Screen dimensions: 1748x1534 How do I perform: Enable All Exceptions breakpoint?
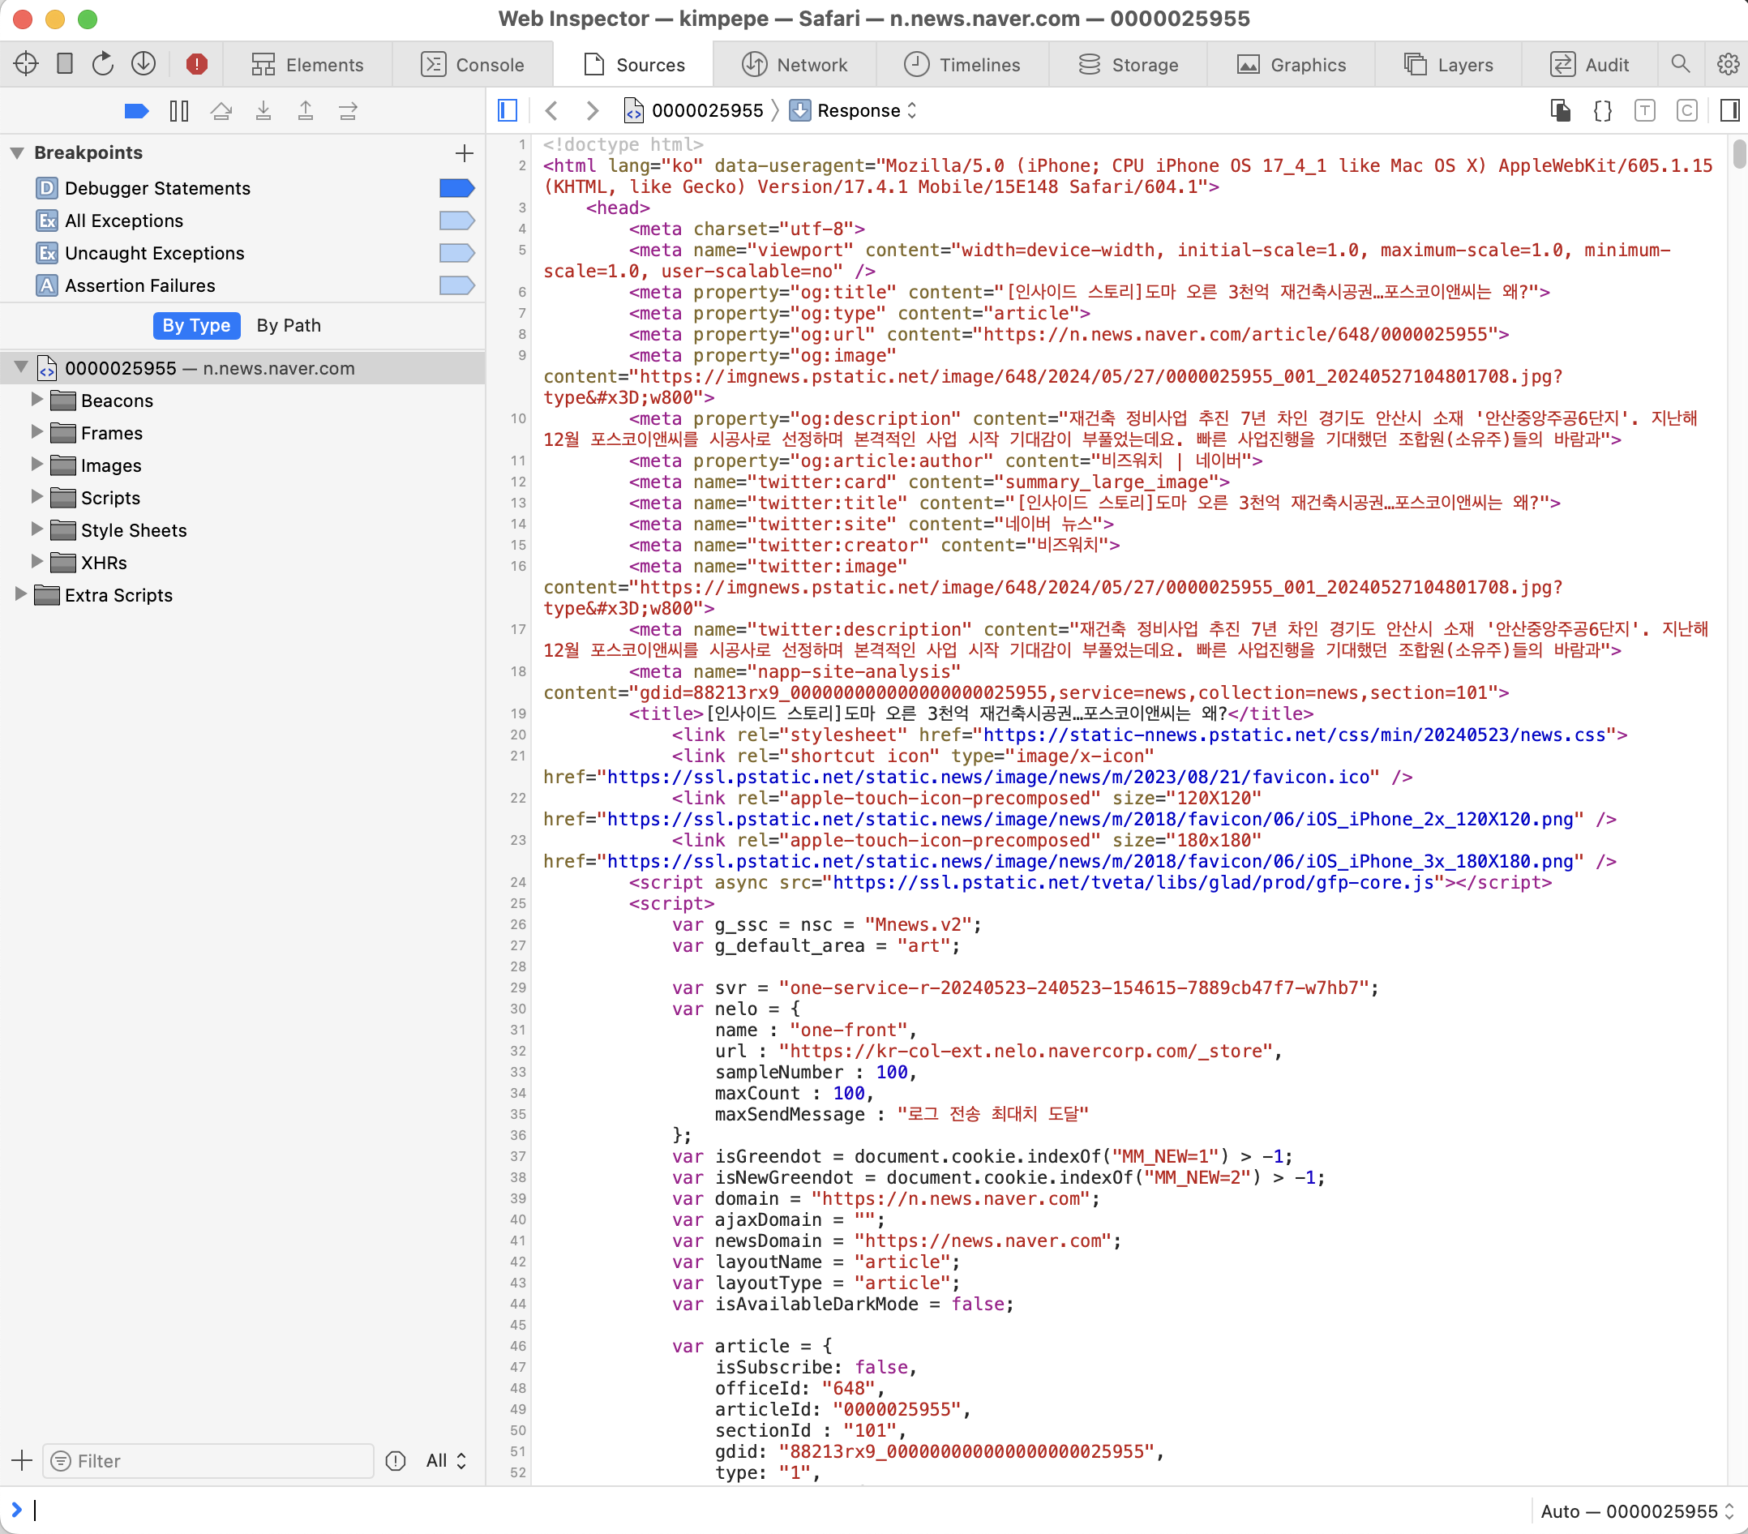(456, 221)
